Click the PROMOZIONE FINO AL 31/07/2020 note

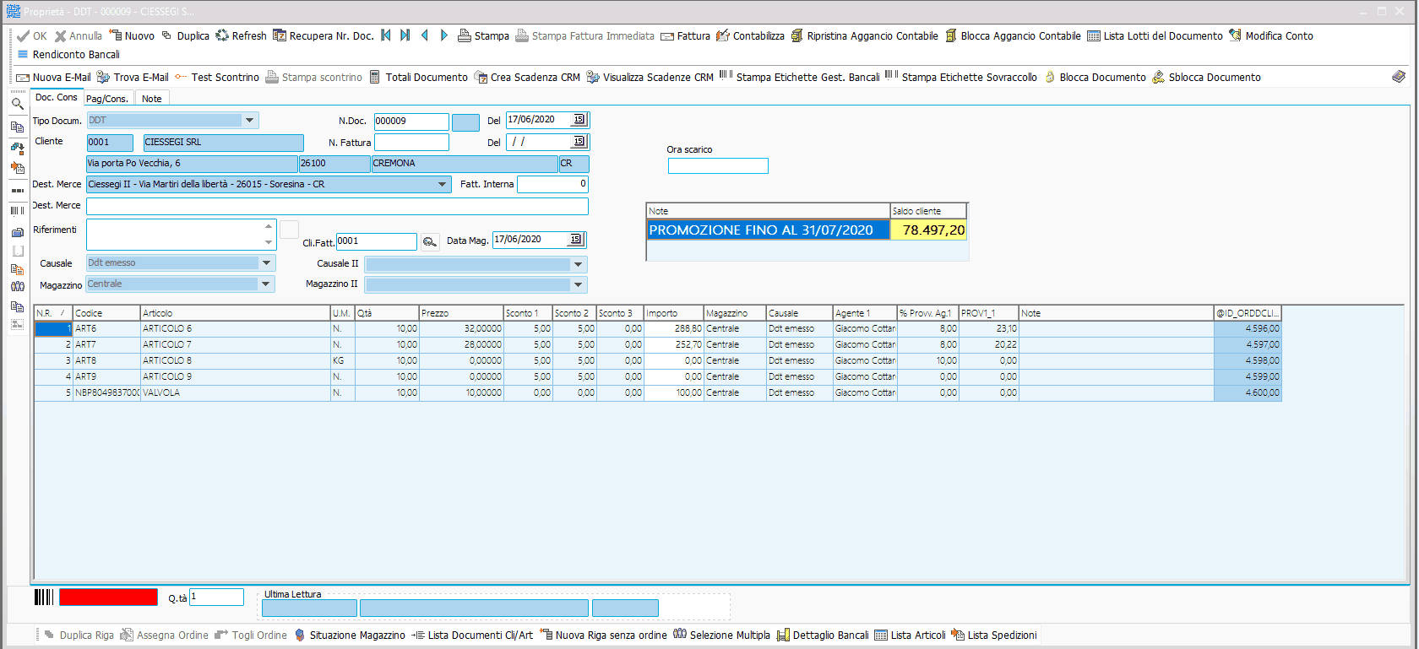pos(768,230)
